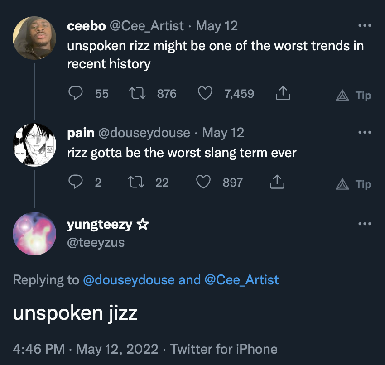Click the retweet icon showing 876

(137, 93)
